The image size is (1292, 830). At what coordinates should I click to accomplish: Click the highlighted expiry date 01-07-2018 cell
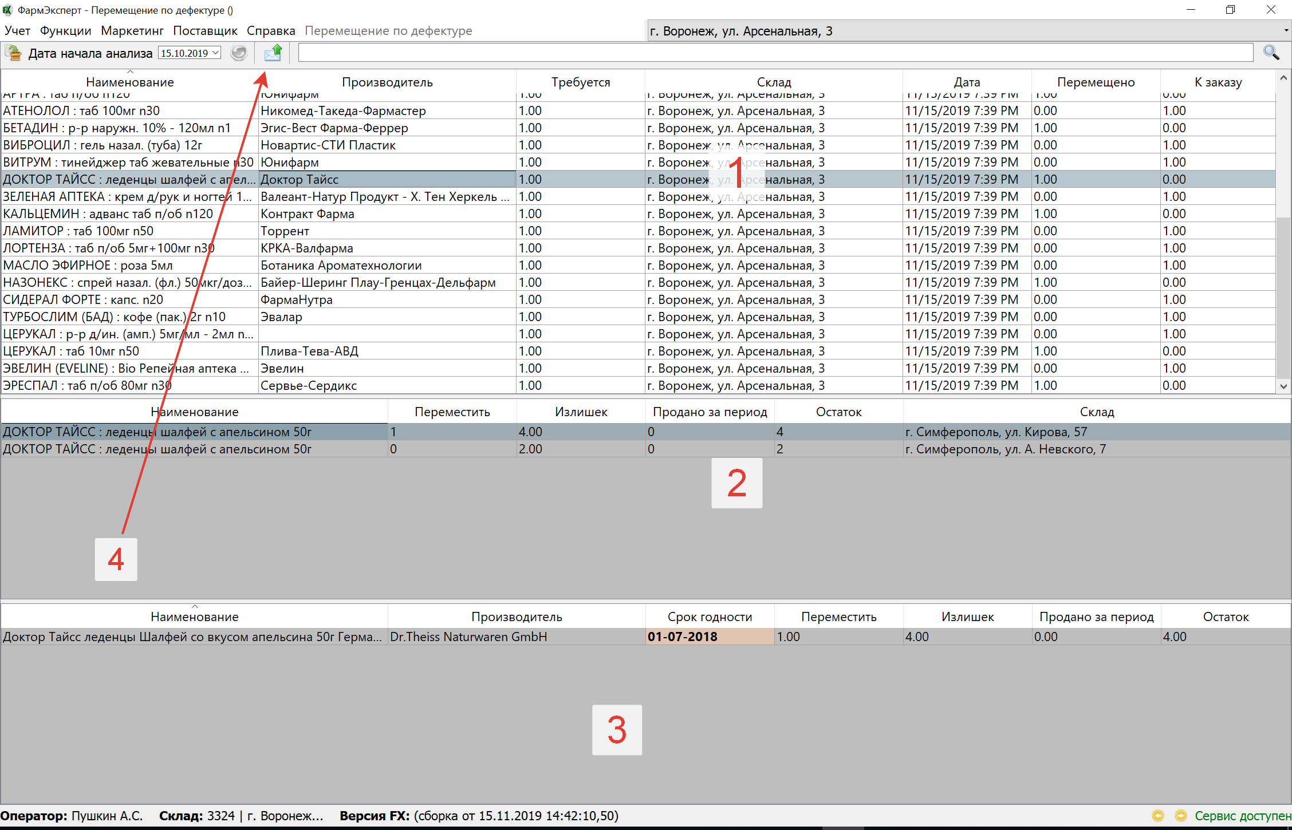coord(709,637)
